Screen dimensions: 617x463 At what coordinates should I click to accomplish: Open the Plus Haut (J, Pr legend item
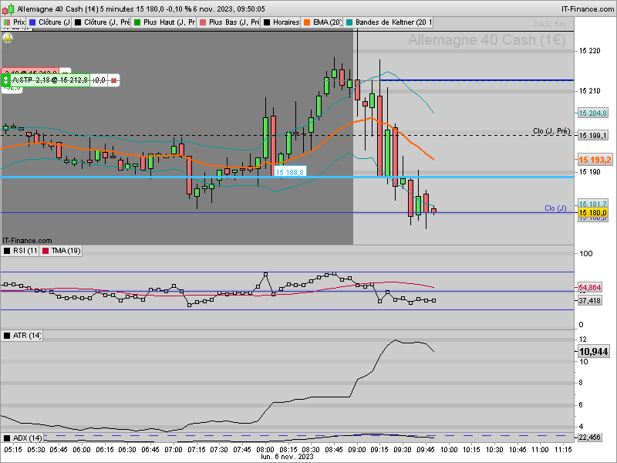click(x=164, y=22)
